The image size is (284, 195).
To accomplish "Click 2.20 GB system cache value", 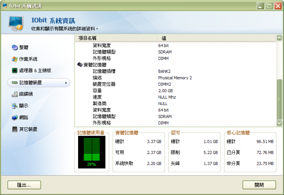I will point(154,163).
